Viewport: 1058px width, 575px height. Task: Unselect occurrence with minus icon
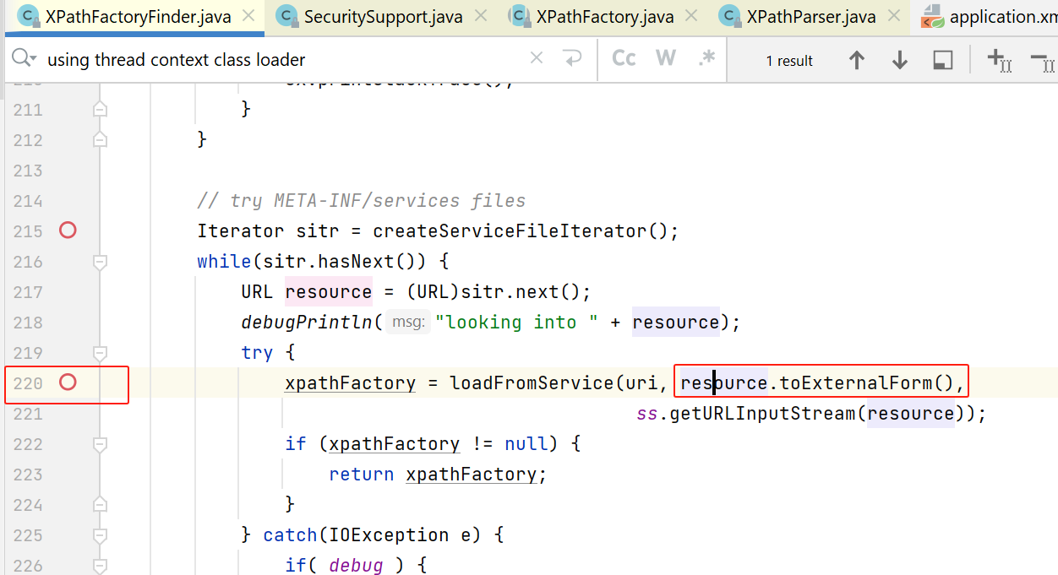pyautogui.click(x=1044, y=60)
